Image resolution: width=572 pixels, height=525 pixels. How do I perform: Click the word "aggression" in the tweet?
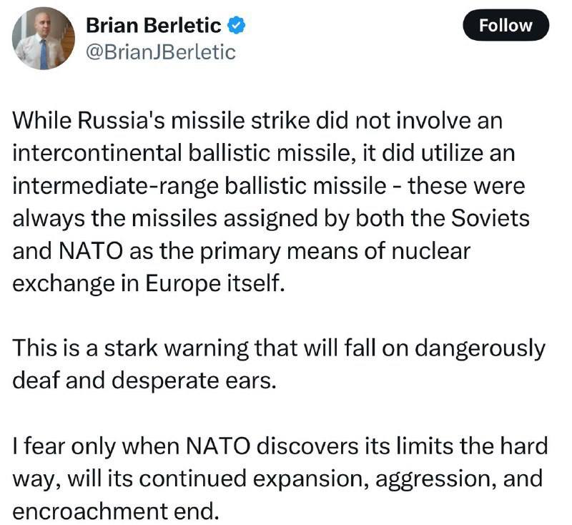[436, 479]
